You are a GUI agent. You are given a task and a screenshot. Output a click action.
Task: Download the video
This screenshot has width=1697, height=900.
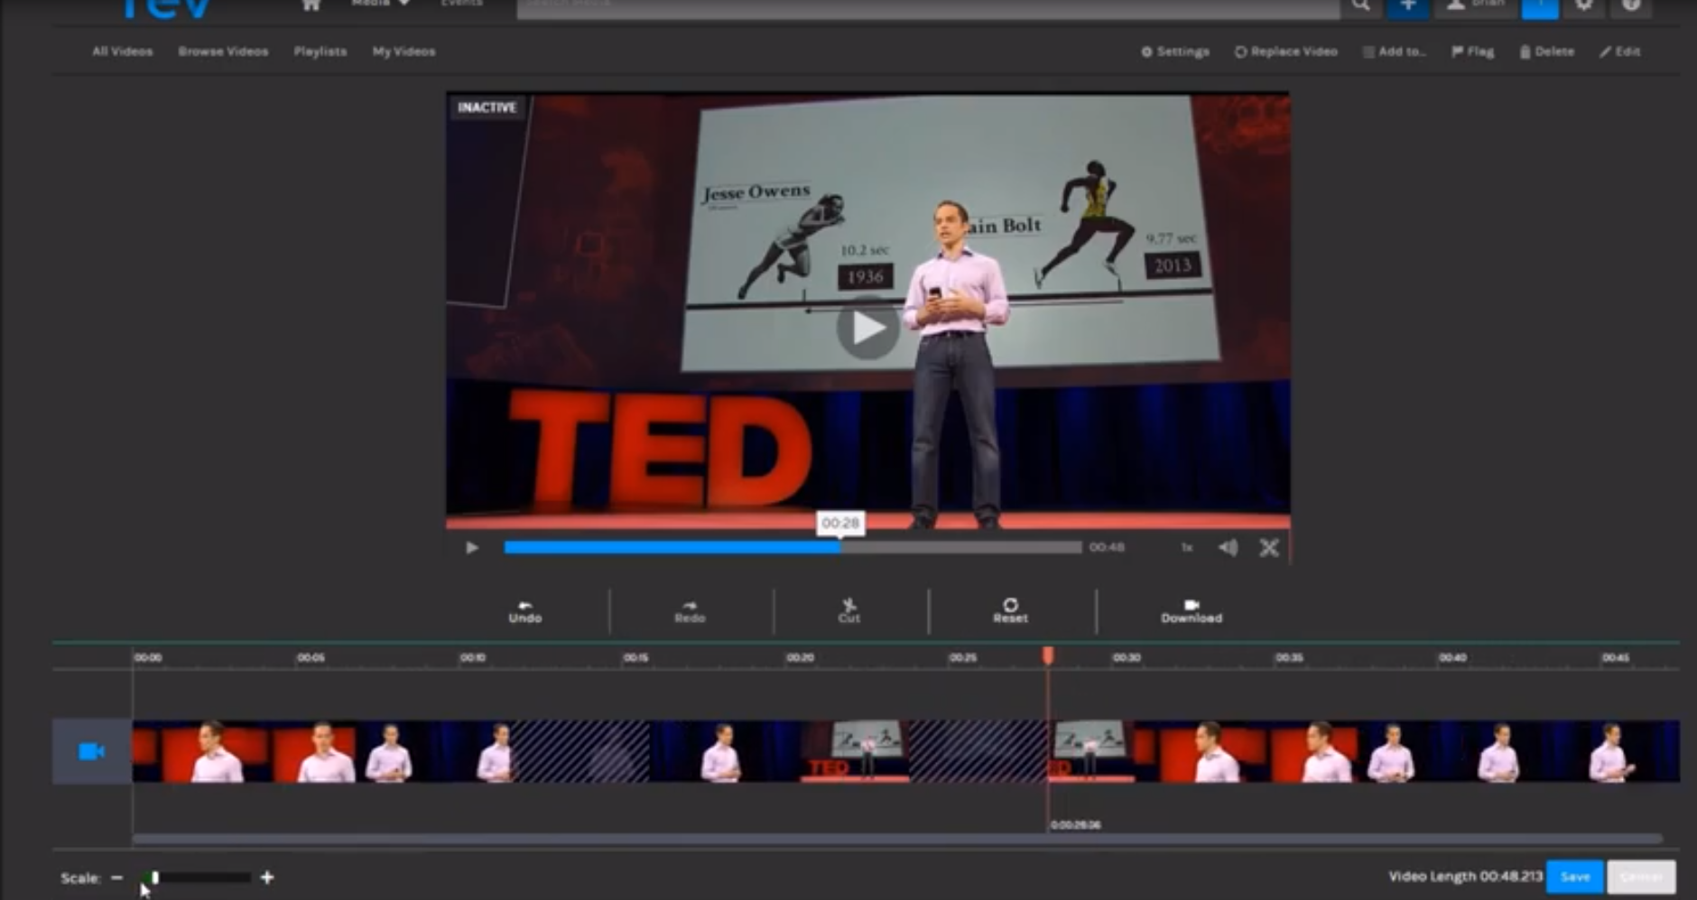click(x=1192, y=611)
